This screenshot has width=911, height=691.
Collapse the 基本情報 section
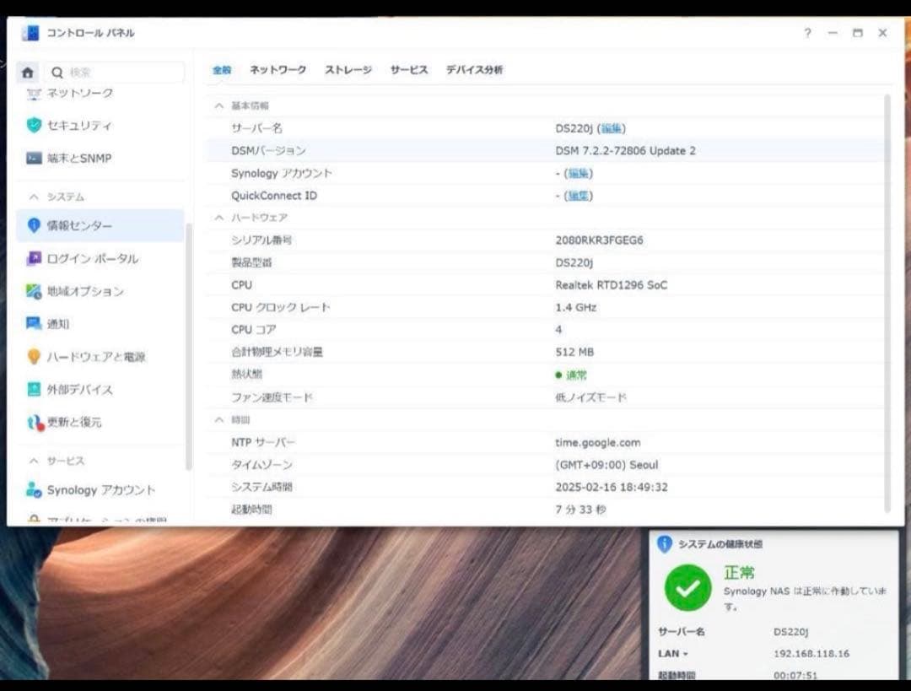click(x=218, y=105)
